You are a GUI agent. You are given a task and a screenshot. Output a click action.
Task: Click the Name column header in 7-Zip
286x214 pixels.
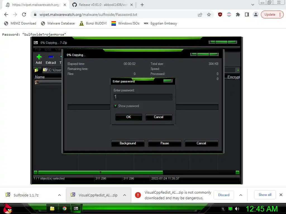point(40,77)
